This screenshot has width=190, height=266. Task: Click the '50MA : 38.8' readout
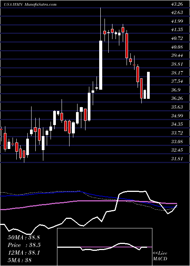coord(24,237)
